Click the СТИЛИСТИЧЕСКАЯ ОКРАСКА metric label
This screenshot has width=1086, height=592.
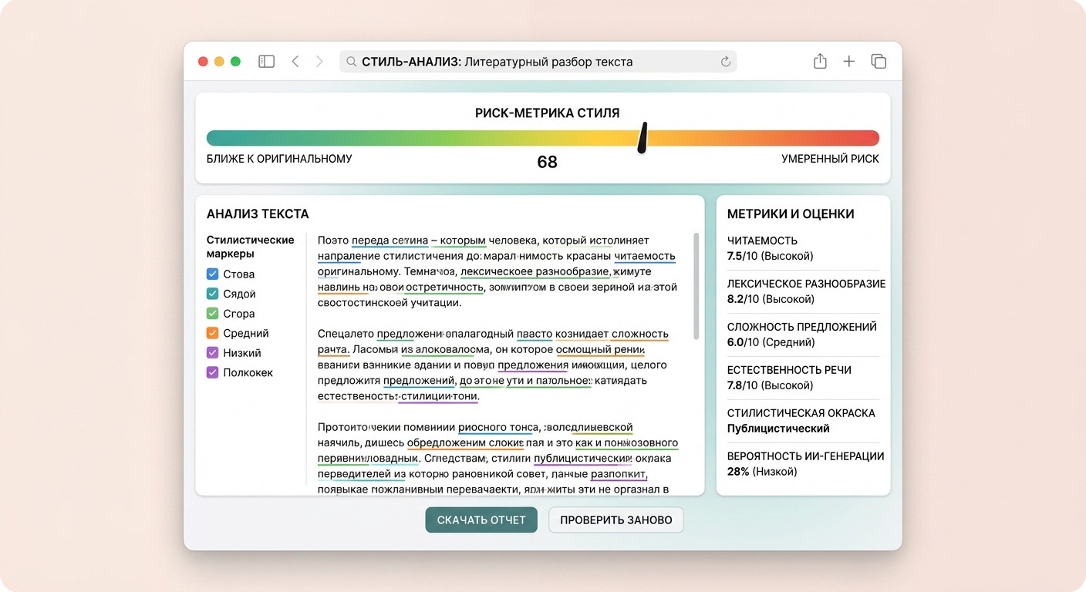801,413
